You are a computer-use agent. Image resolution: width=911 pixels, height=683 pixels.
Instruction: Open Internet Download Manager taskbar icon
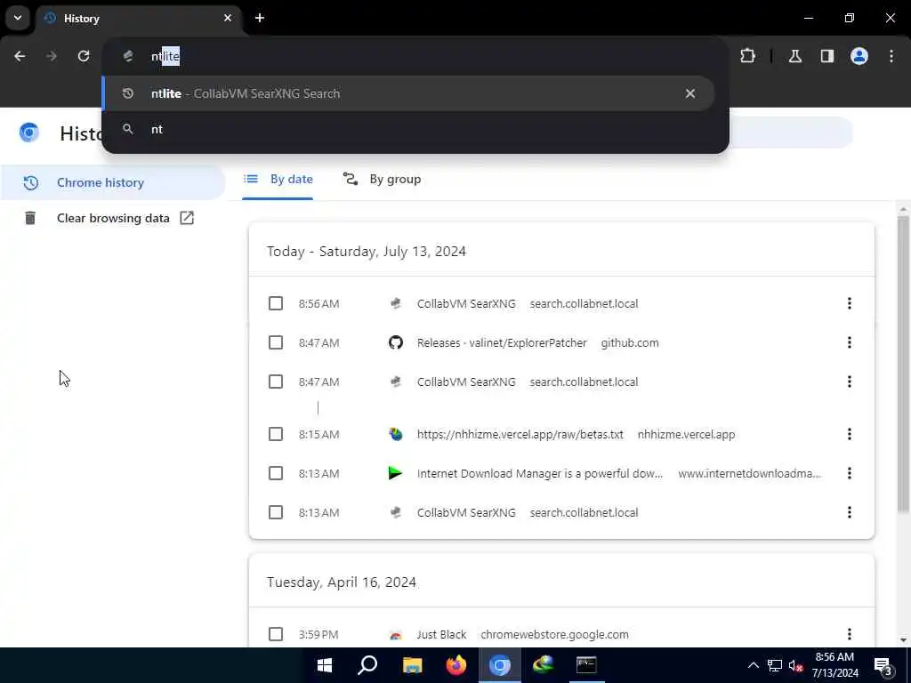(x=544, y=665)
